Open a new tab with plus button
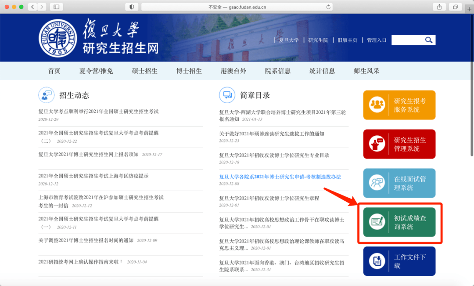This screenshot has height=286, width=474. point(469,9)
